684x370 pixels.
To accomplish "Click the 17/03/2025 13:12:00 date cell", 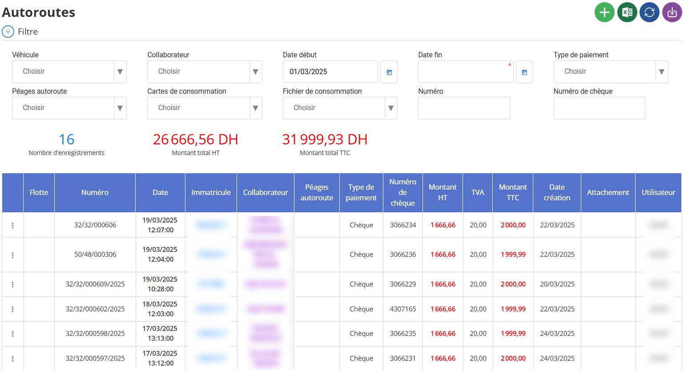I will coord(160,358).
